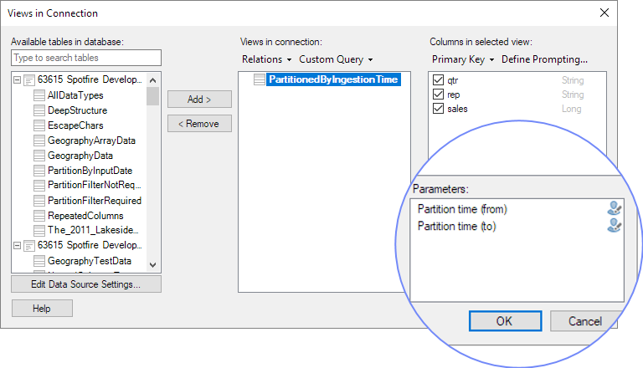Screen dimensions: 643x368
Task: Open Define Prompting menu item
Action: pos(544,59)
